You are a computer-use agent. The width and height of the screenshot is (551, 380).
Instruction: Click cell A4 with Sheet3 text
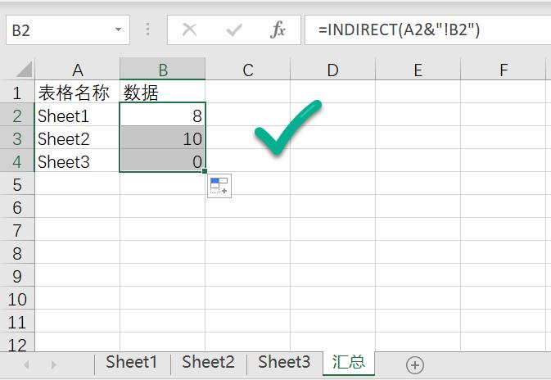77,161
